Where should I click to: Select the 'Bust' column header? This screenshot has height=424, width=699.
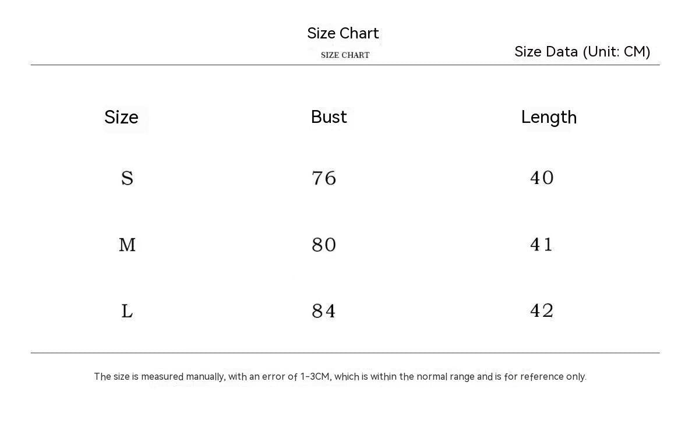click(329, 117)
